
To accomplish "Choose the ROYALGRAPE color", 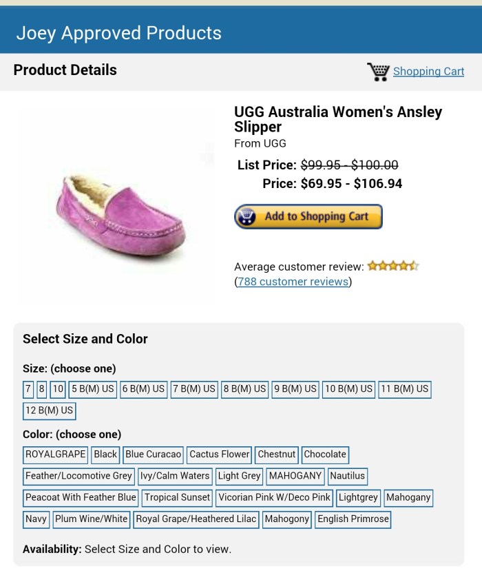I will point(55,455).
